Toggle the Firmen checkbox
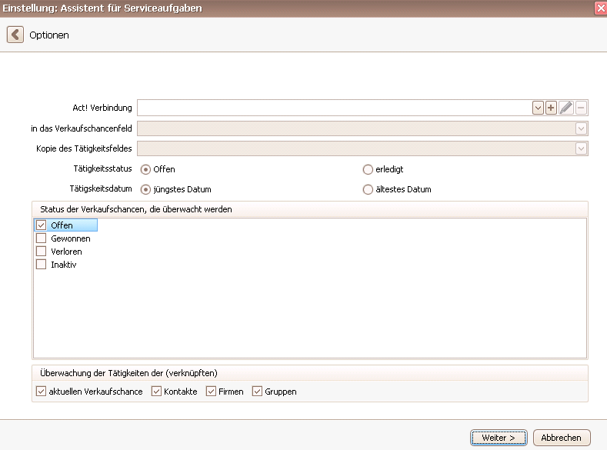Image resolution: width=607 pixels, height=450 pixels. coord(211,392)
